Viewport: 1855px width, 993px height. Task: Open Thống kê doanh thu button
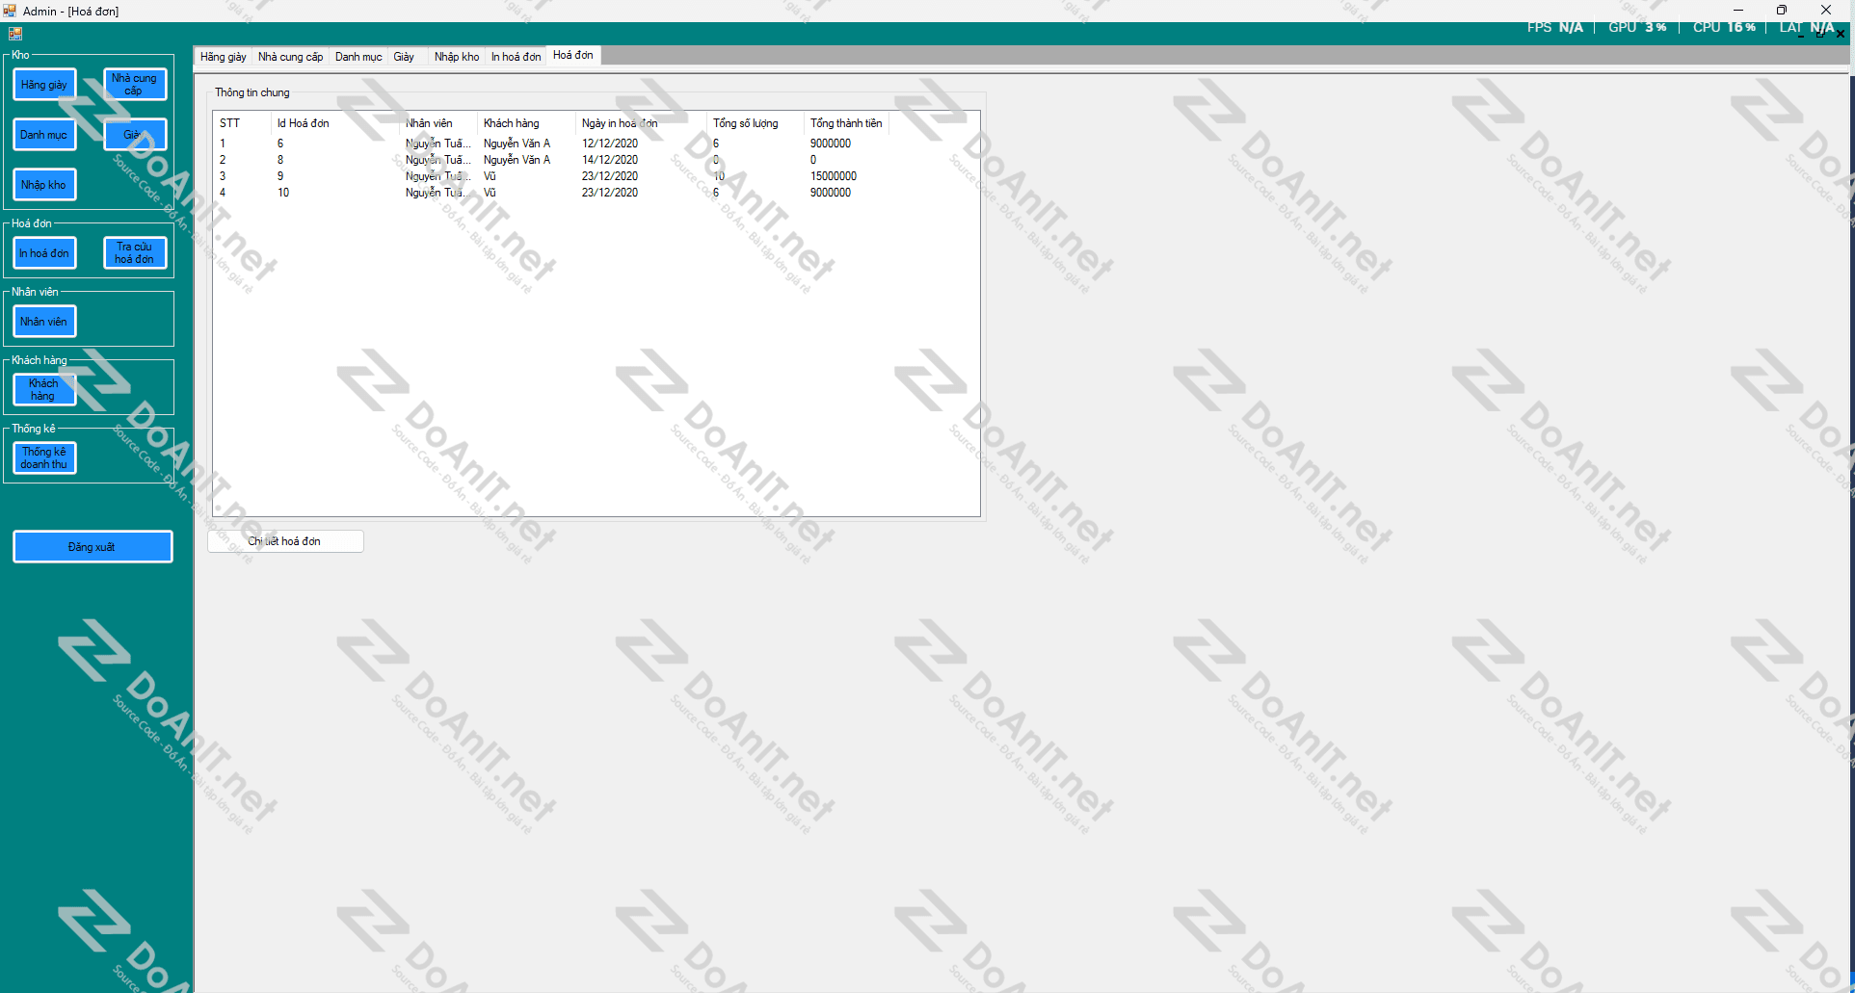pos(44,458)
